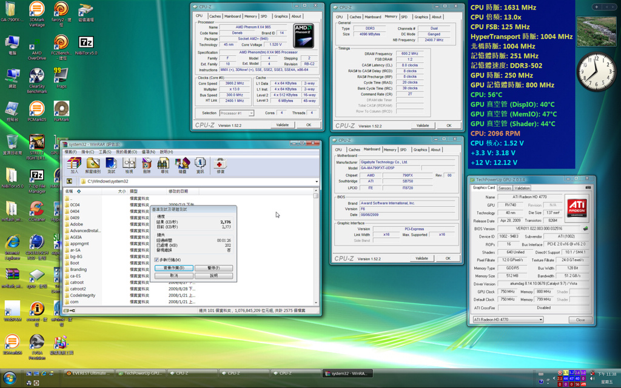This screenshot has height=388, width=621.
Task: Open Caches tab in CPU-Z window showing Phenom processor
Action: coord(215,16)
